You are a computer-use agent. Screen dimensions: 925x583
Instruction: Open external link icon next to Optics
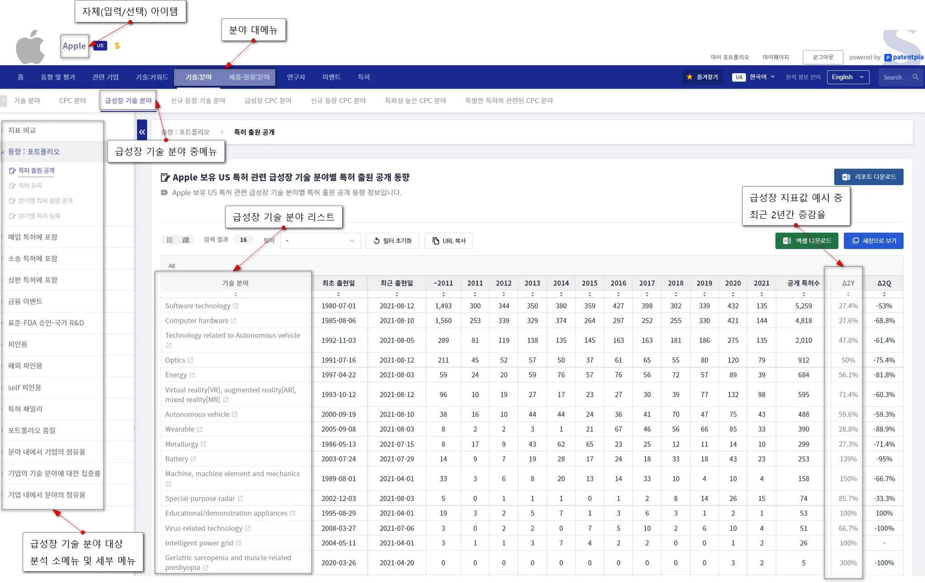[191, 360]
